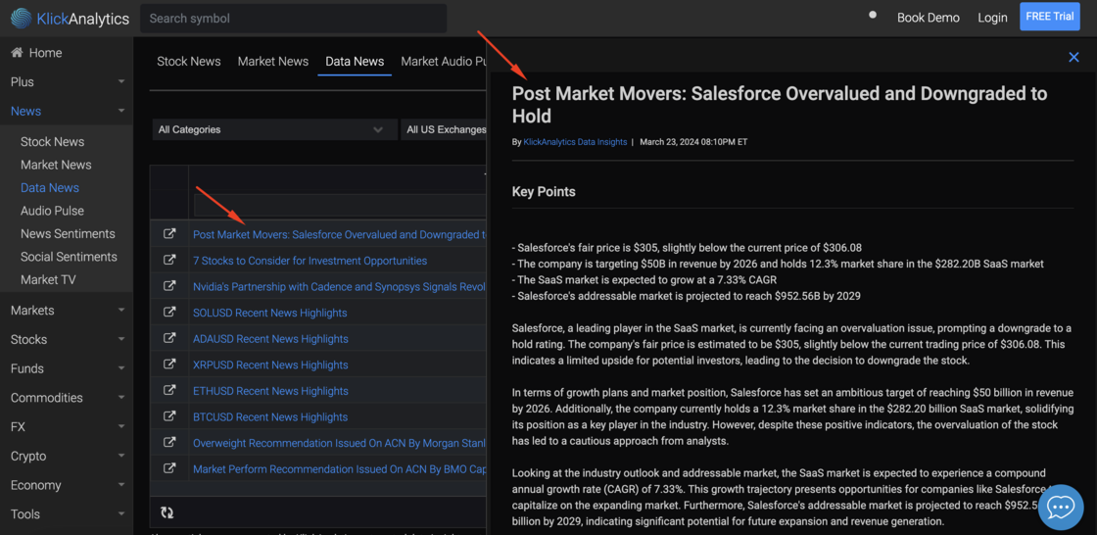Viewport: 1097px width, 535px height.
Task: Switch to the Stock News tab
Action: [x=189, y=62]
